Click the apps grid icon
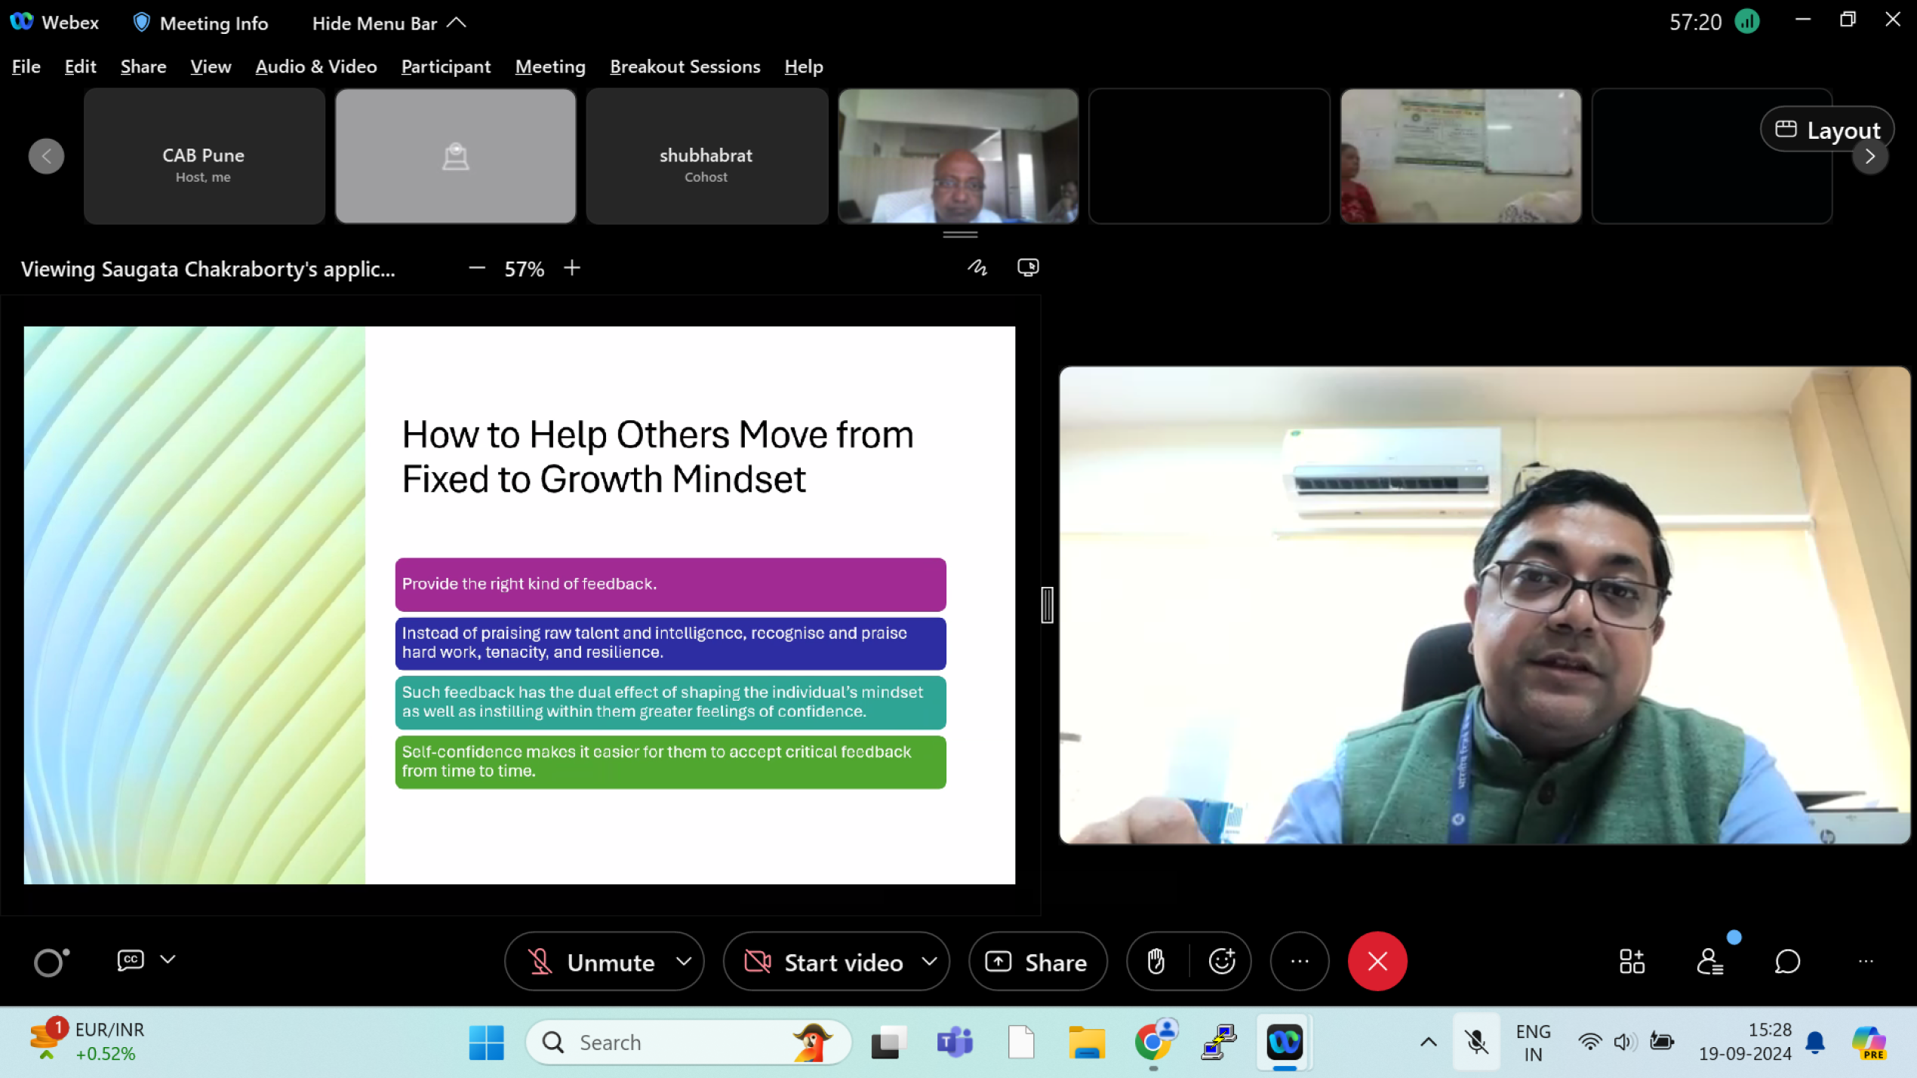The width and height of the screenshot is (1917, 1078). tap(1632, 962)
